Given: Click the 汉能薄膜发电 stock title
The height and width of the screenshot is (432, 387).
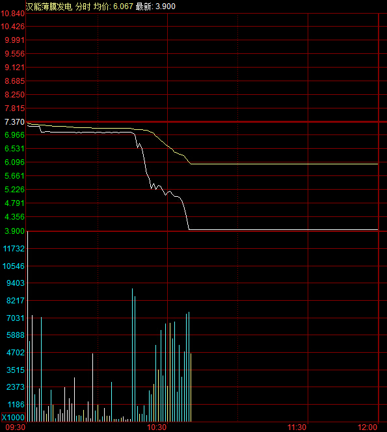Looking at the screenshot, I should tap(49, 6).
